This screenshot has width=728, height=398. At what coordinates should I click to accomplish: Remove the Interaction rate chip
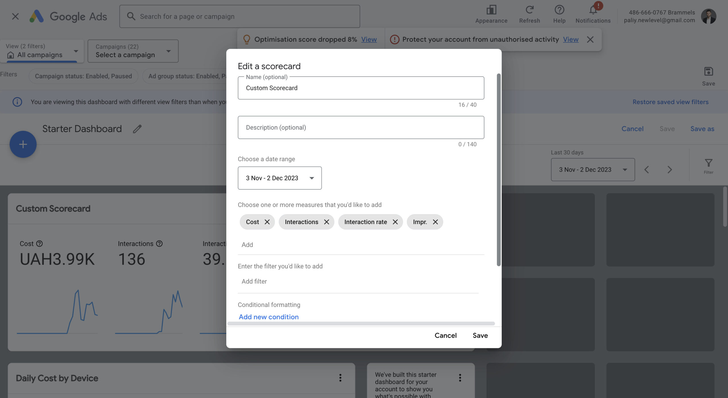[395, 222]
